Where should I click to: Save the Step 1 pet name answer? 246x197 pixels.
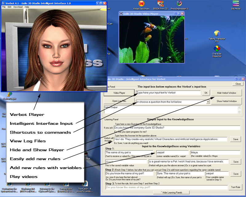236,162
